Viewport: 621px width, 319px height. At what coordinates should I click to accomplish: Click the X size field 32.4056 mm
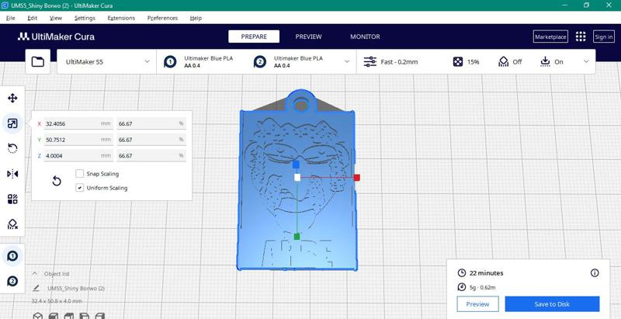coord(78,124)
